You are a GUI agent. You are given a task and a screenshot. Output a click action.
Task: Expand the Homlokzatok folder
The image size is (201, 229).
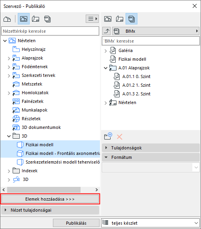(9, 93)
